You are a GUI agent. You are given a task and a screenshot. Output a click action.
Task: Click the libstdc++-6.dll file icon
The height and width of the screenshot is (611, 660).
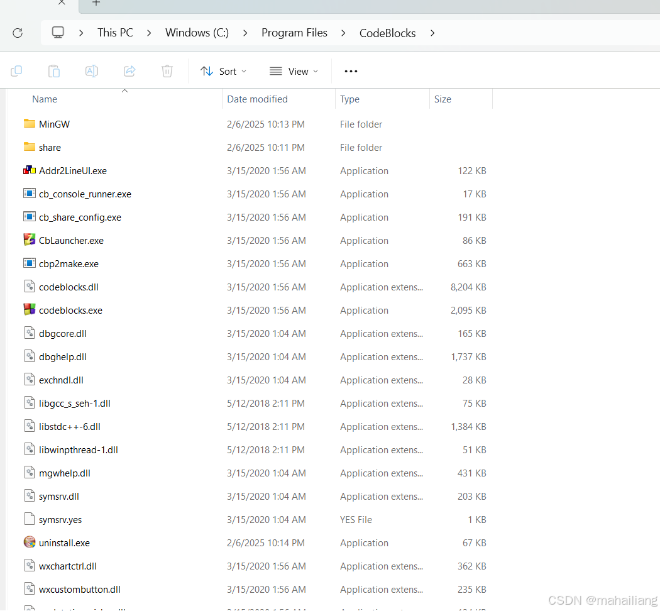coord(30,426)
